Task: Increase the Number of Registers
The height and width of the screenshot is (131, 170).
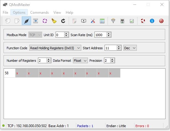Action: 49,59
